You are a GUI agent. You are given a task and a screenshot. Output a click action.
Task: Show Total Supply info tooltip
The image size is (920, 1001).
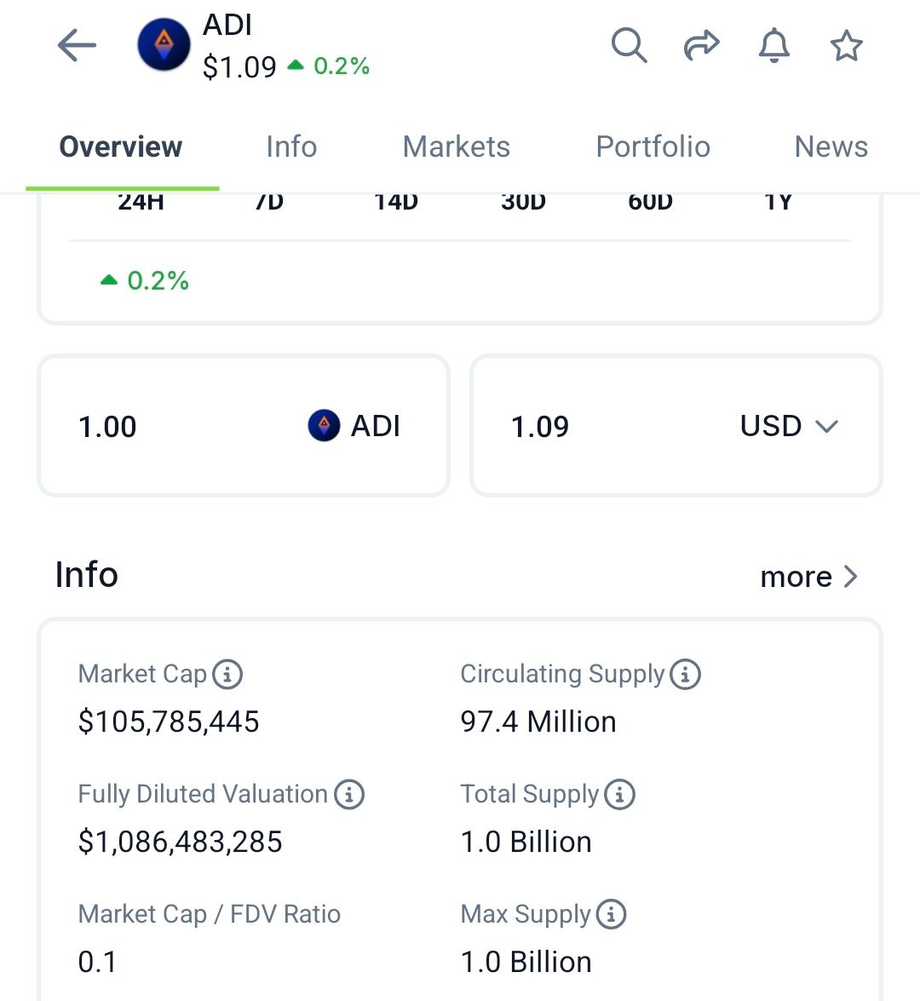[x=620, y=794]
